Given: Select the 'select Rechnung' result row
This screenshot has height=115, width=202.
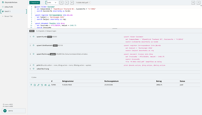Looking at the screenshot, I should coord(115,69).
